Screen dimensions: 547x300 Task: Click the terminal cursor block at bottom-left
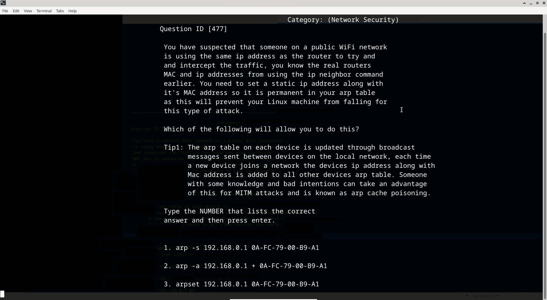tap(2, 294)
